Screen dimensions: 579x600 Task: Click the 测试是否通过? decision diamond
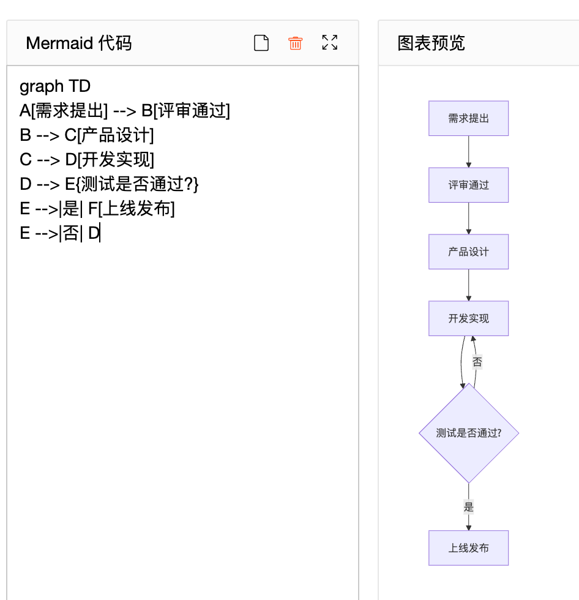468,433
